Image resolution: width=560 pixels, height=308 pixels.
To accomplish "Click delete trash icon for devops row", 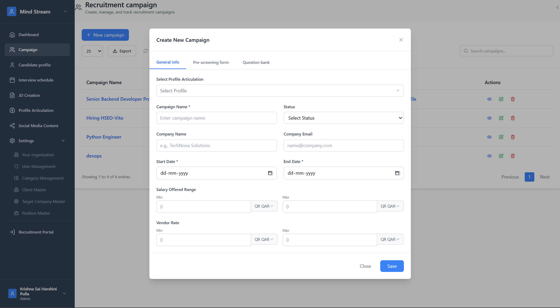I will pyautogui.click(x=513, y=156).
